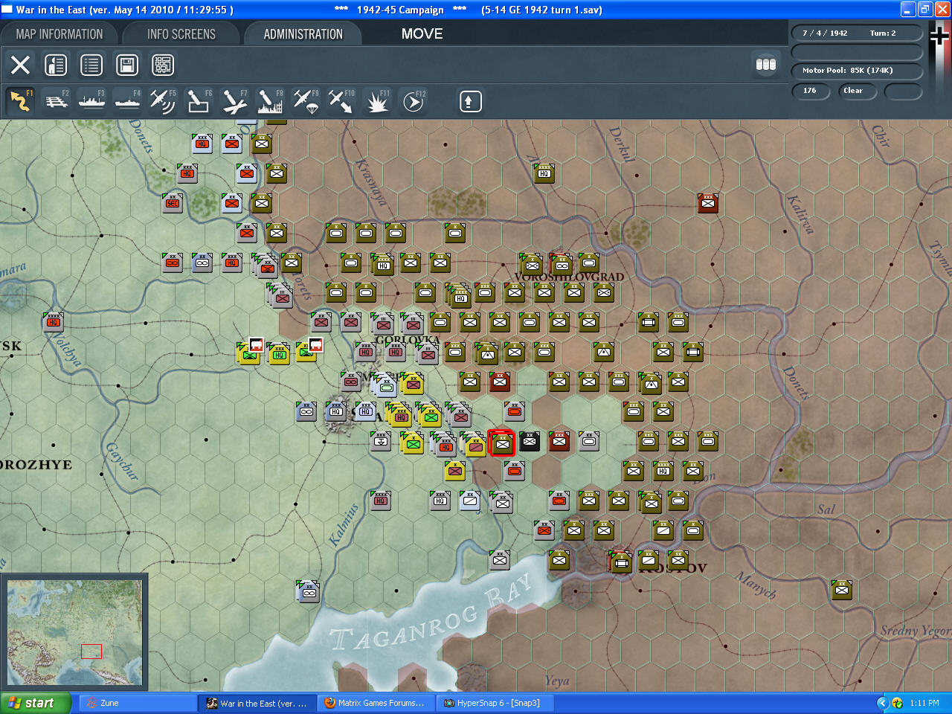This screenshot has height=714, width=952.
Task: Switch to the Map Information tab
Action: pos(59,34)
